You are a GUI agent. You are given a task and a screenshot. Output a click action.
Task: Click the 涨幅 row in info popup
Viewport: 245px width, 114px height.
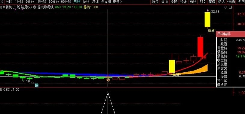(231, 72)
